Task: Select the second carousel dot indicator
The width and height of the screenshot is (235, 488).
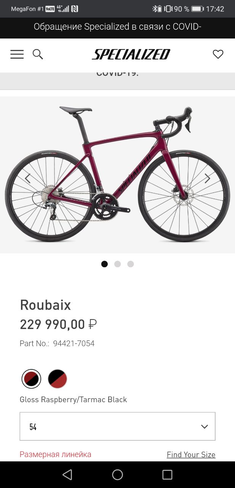Action: 117,264
